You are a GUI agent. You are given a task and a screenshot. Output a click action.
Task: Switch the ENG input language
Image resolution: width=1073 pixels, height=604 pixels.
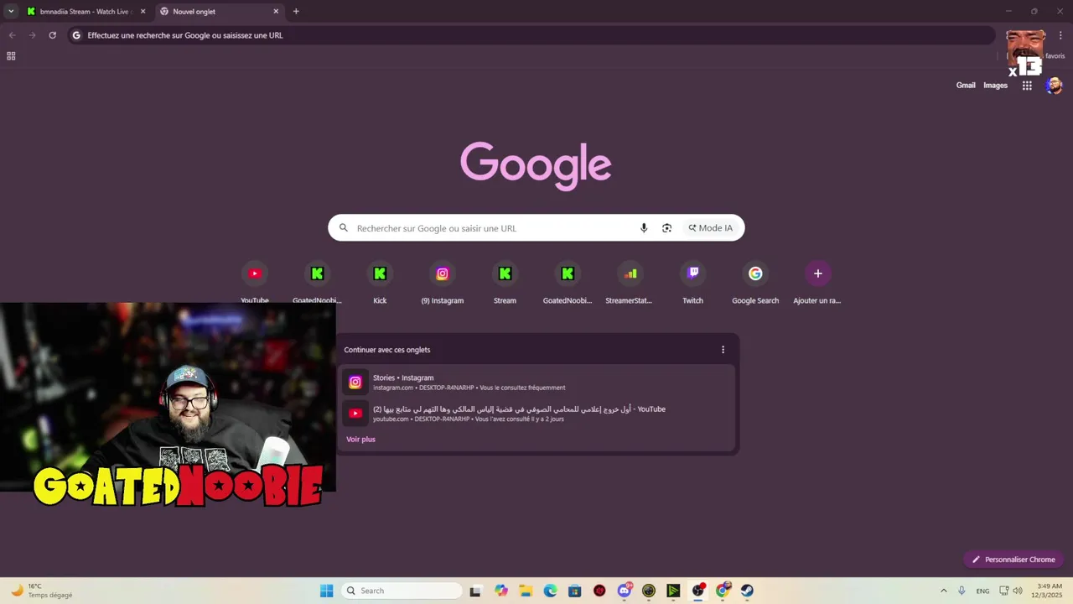pos(982,591)
